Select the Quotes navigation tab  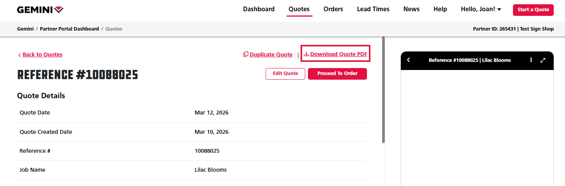(299, 9)
